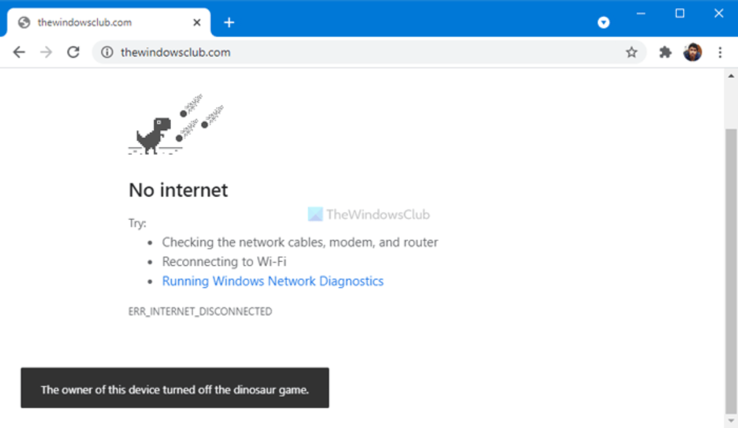This screenshot has width=738, height=428.
Task: Click the No internet heading
Action: click(178, 190)
